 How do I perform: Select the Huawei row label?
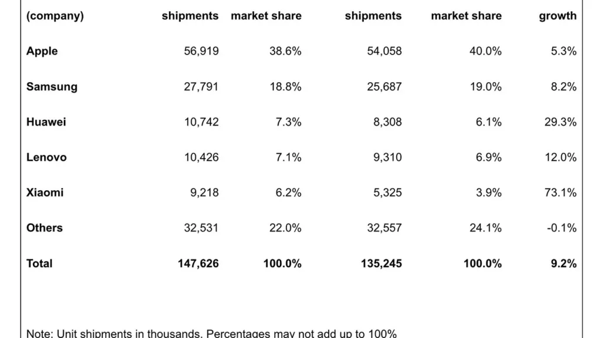coord(46,122)
